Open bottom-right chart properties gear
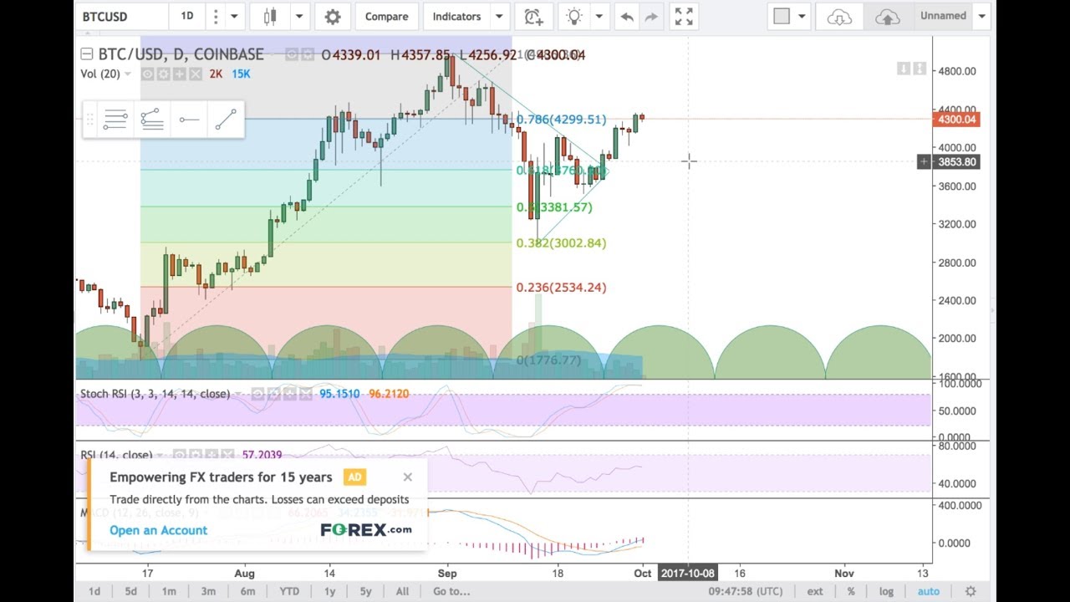Screen dimensions: 1070x602 click(971, 591)
